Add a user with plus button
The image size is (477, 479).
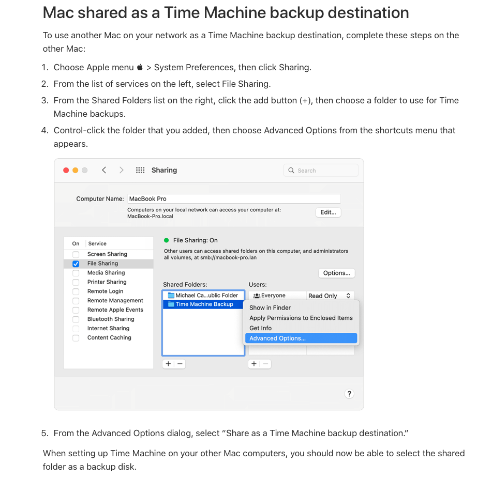(254, 364)
